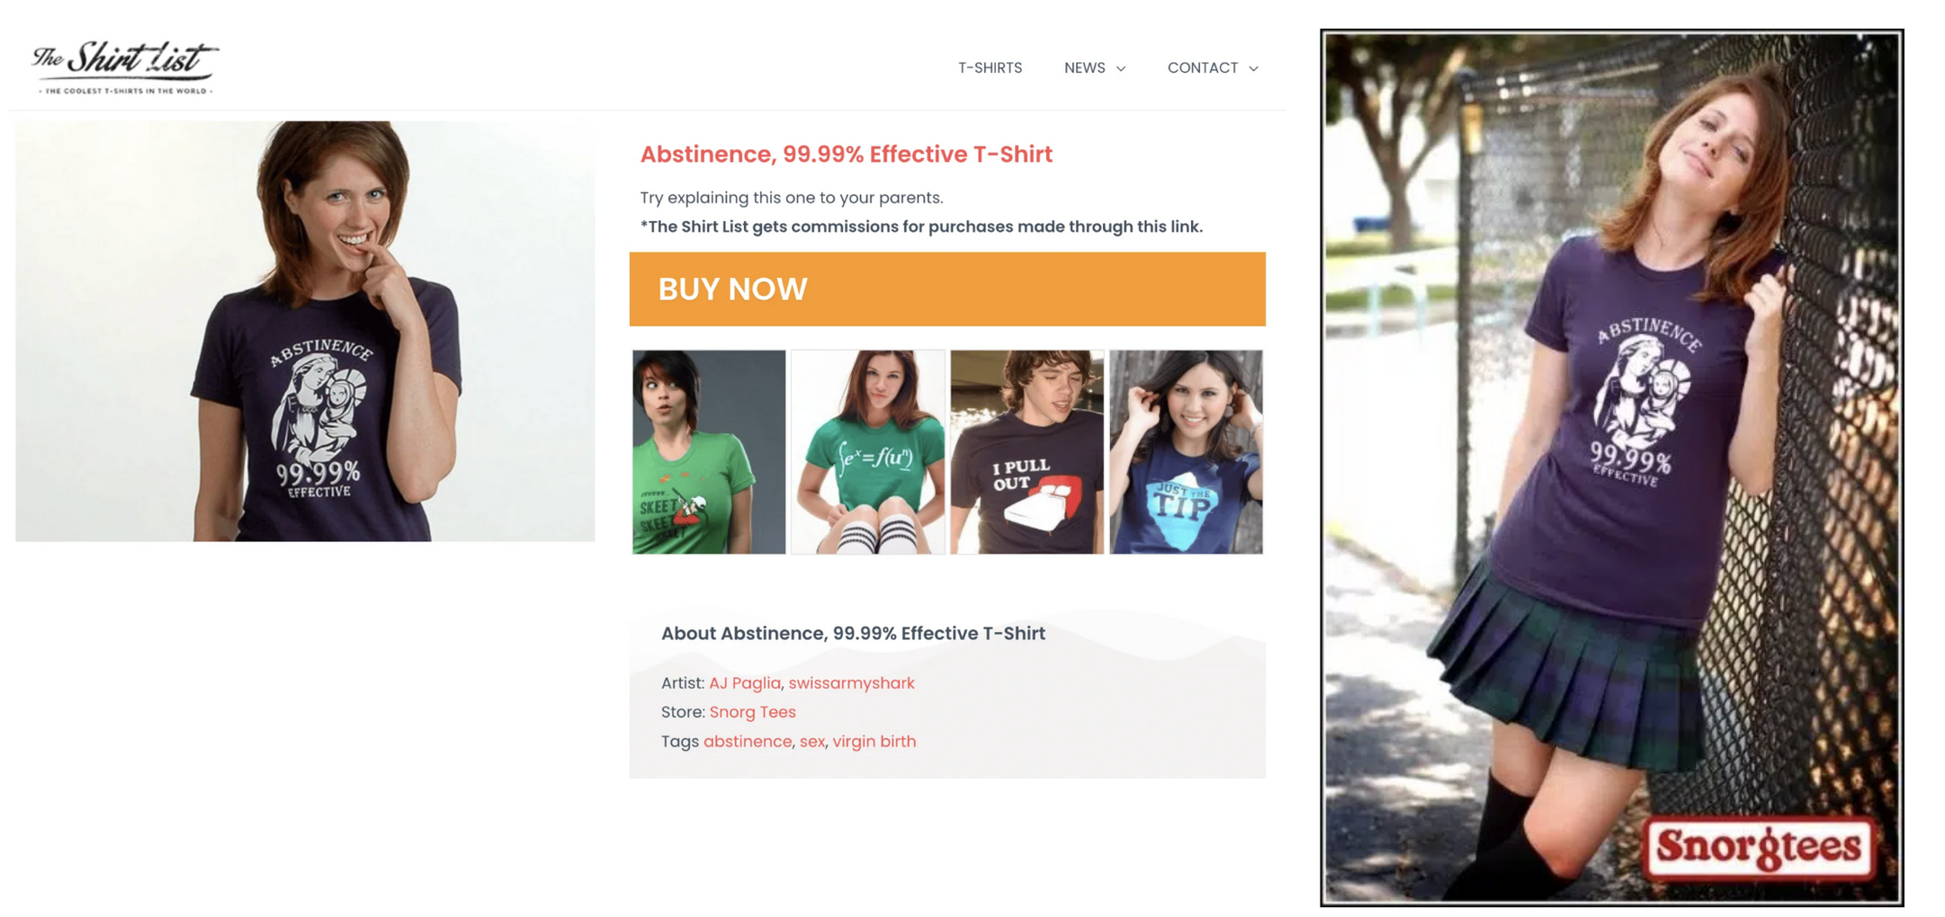
Task: Click the orange BUY NOW button
Action: [x=947, y=289]
